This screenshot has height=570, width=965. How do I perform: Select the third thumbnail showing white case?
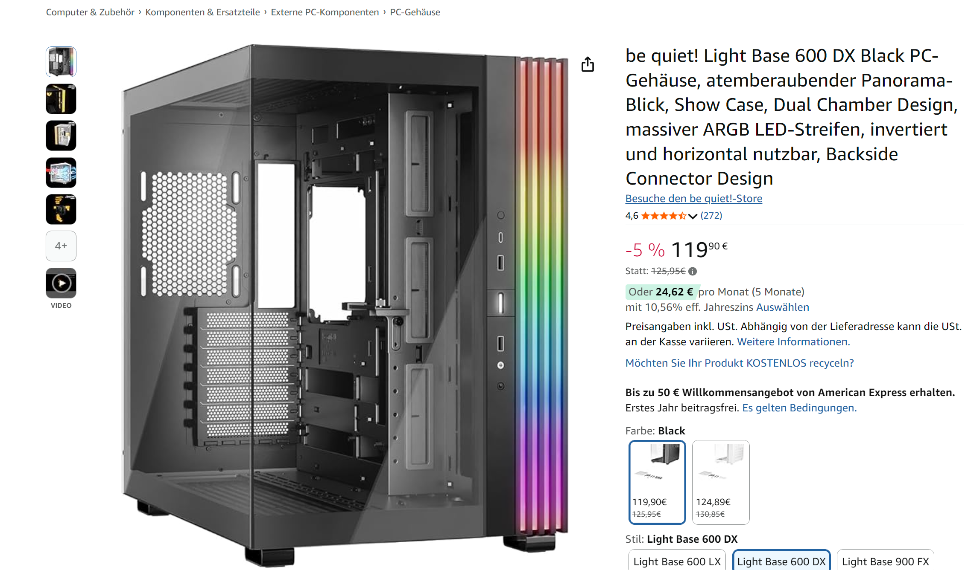(61, 136)
